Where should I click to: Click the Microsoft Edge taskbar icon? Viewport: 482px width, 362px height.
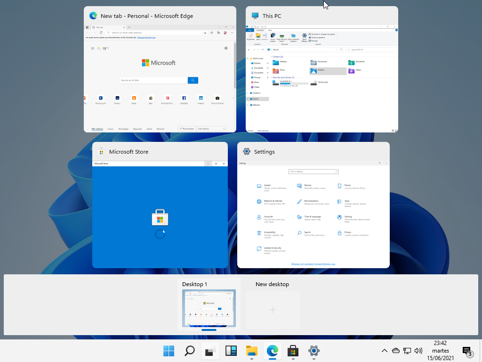273,351
